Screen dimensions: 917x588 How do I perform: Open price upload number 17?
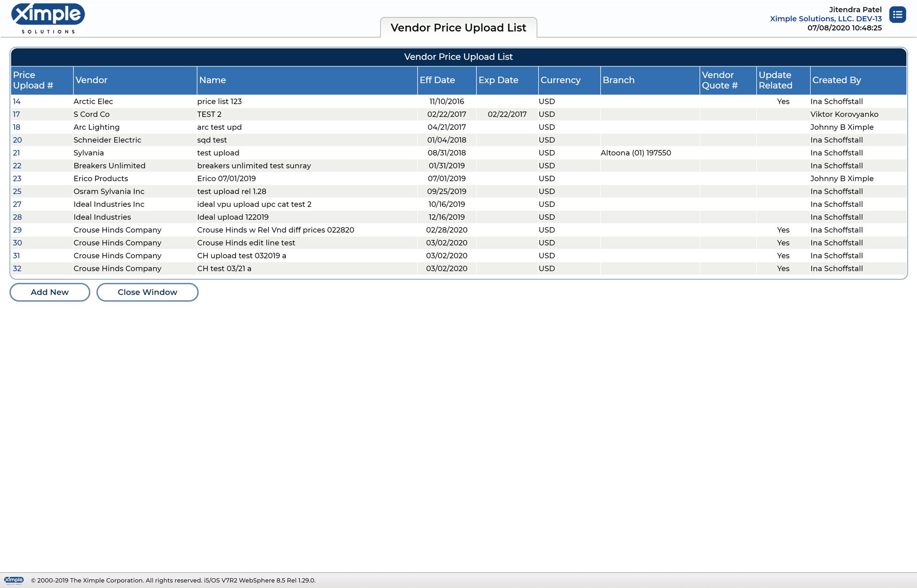[17, 114]
